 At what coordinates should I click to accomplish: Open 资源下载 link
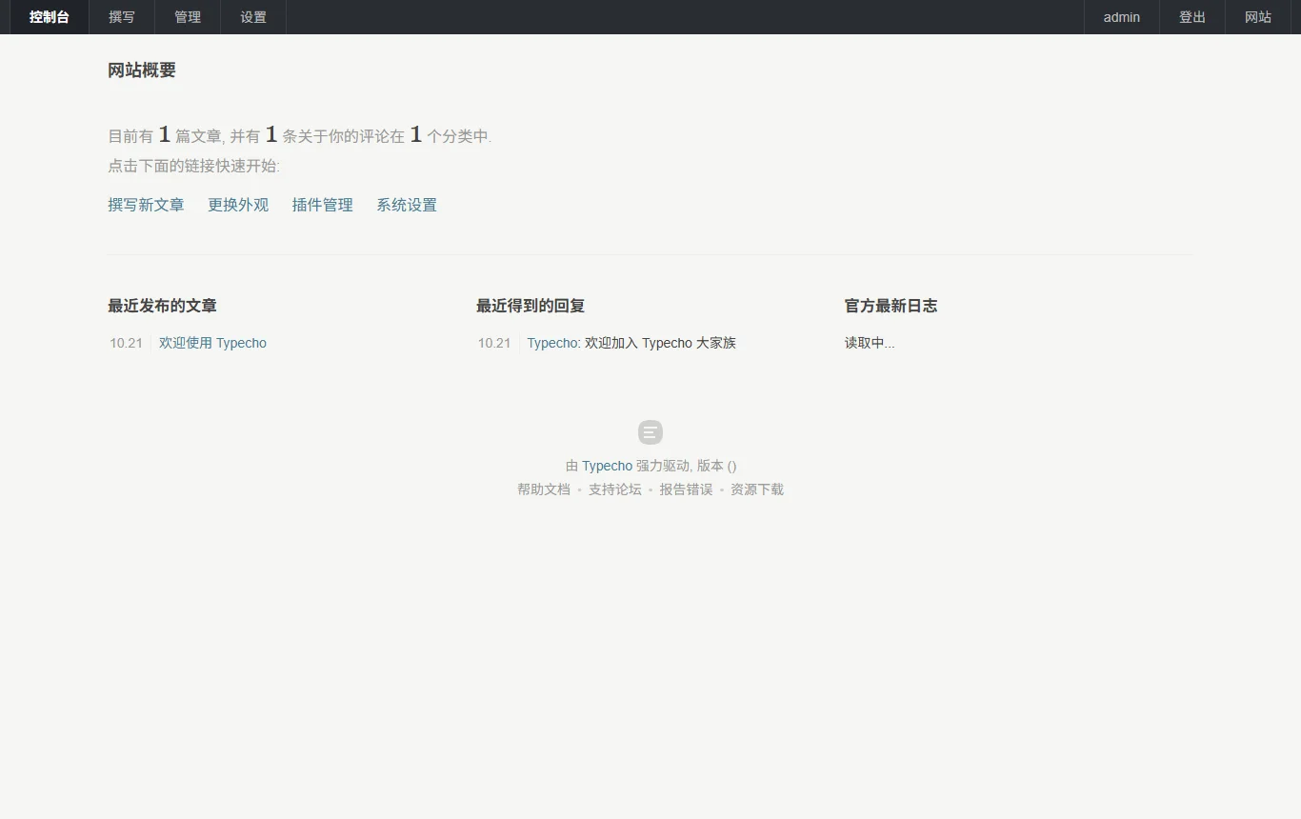pos(757,489)
